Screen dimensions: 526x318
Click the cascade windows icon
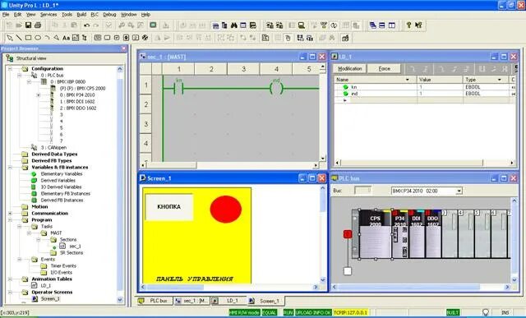pos(372,25)
